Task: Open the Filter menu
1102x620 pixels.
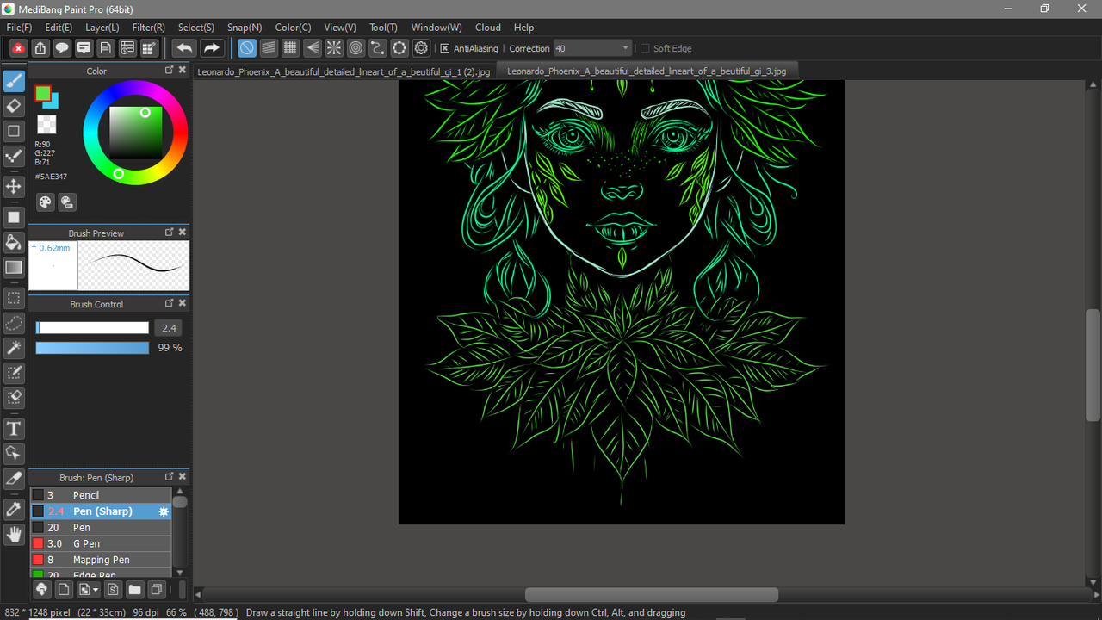Action: point(149,28)
